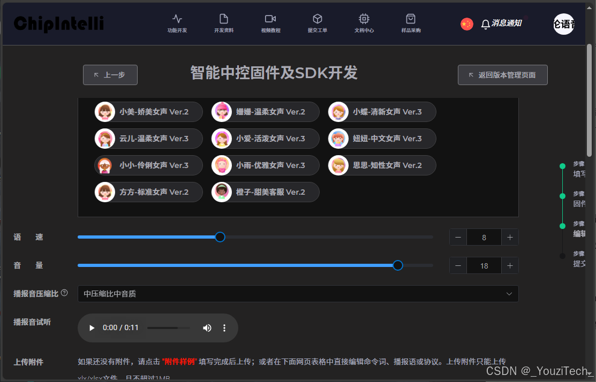
Task: Open the audio player three-dot menu
Action: (224, 327)
